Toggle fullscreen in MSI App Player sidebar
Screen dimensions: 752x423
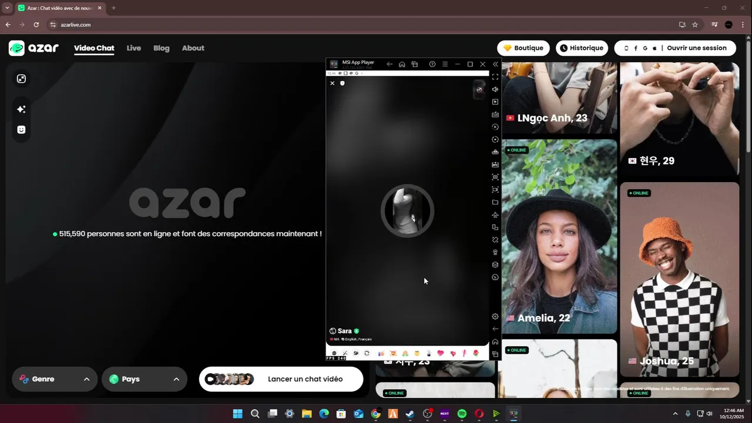click(495, 77)
